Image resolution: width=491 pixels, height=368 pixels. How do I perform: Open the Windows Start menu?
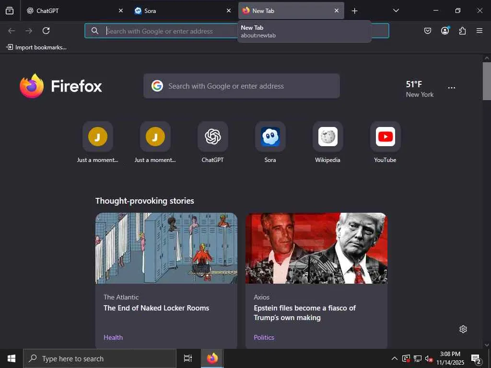[x=12, y=358]
